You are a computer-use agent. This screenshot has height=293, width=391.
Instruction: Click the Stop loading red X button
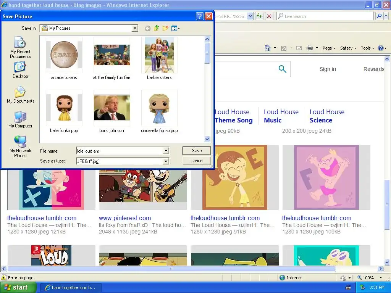(269, 16)
